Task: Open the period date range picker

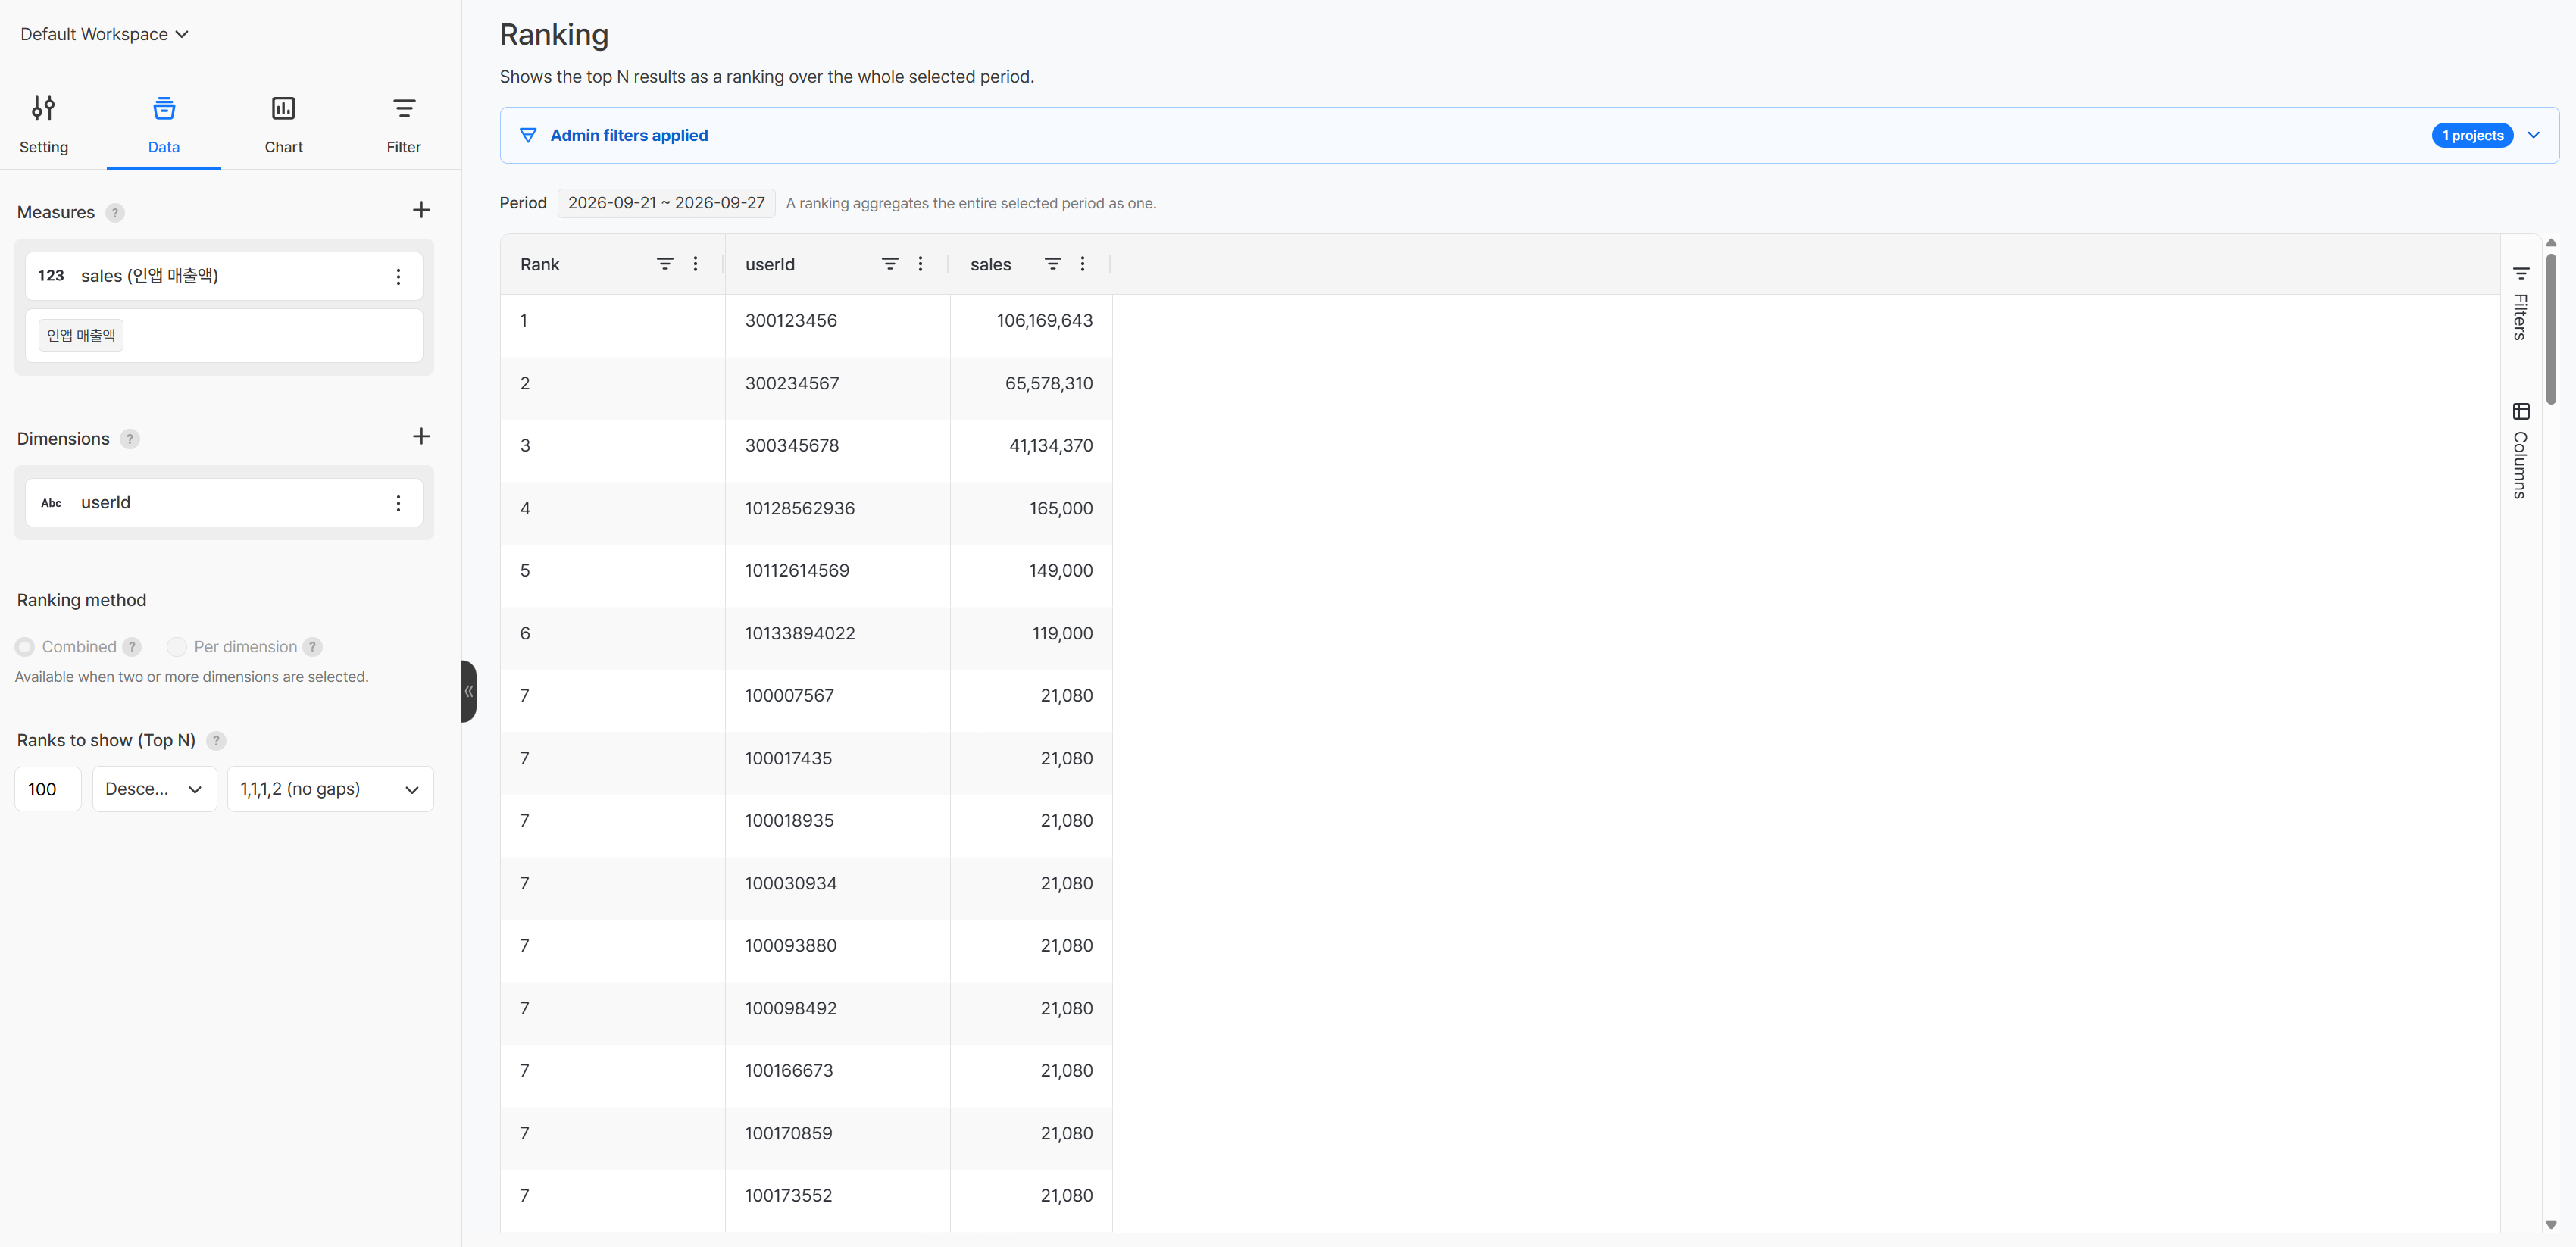Action: tap(666, 203)
